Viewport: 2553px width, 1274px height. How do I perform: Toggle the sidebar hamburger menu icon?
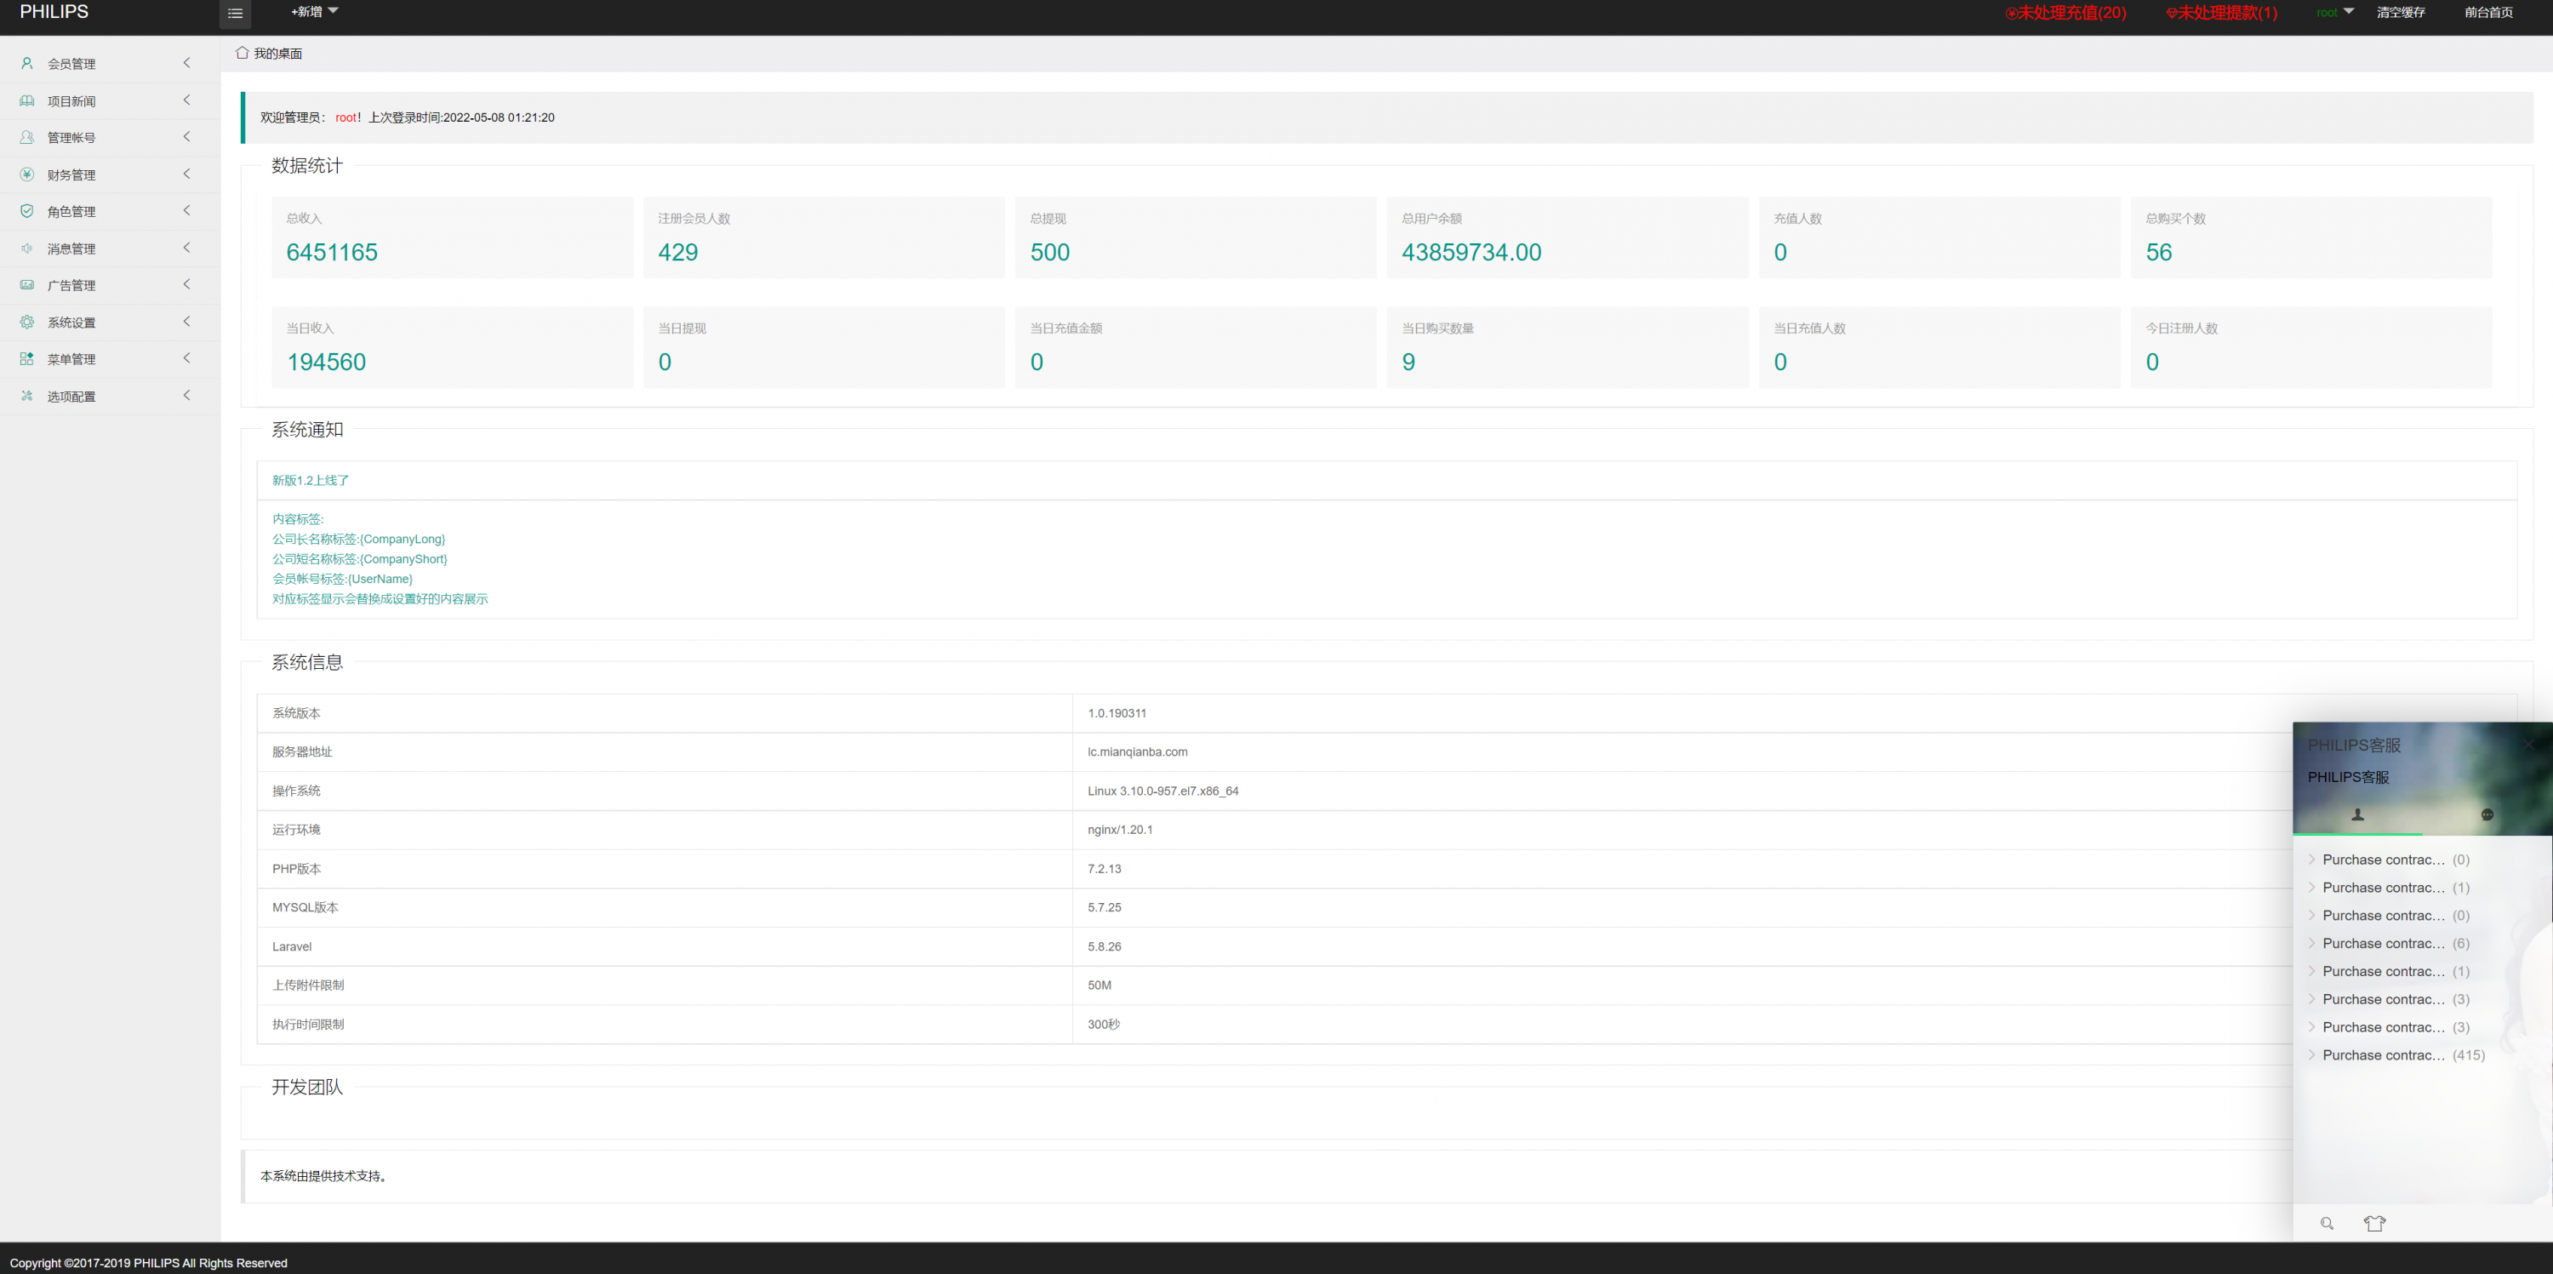pyautogui.click(x=235, y=14)
